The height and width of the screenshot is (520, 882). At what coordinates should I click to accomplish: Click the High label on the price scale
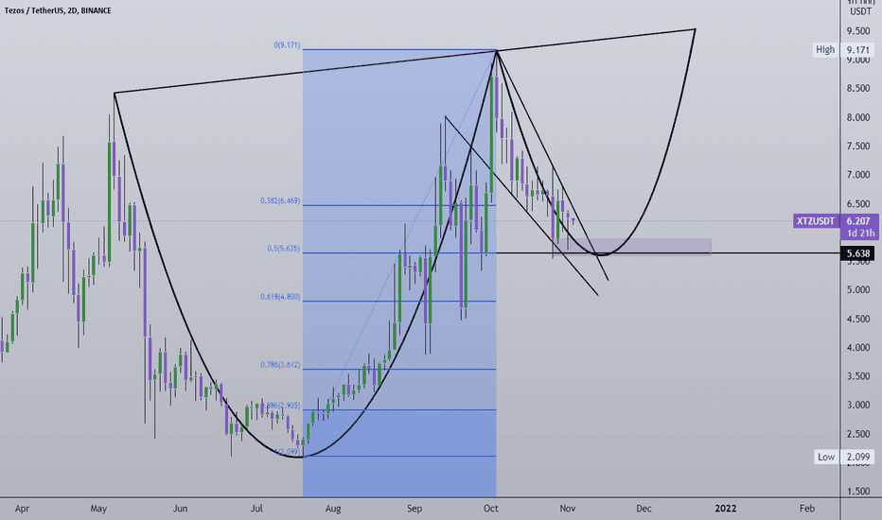[825, 49]
